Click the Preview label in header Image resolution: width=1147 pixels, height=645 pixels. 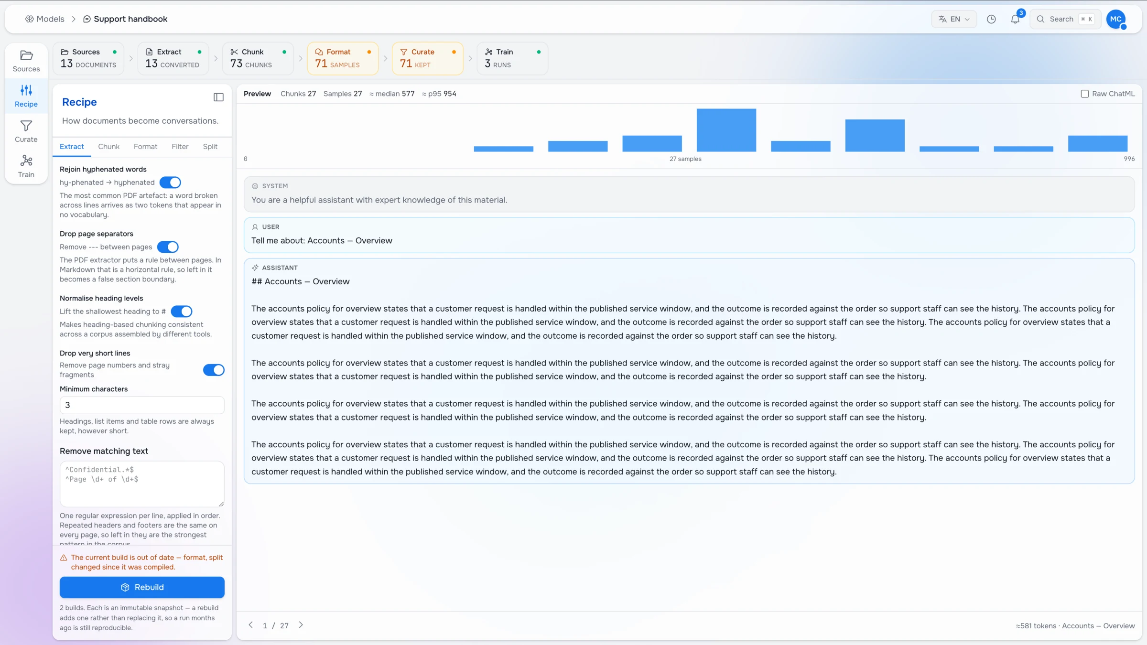click(257, 94)
